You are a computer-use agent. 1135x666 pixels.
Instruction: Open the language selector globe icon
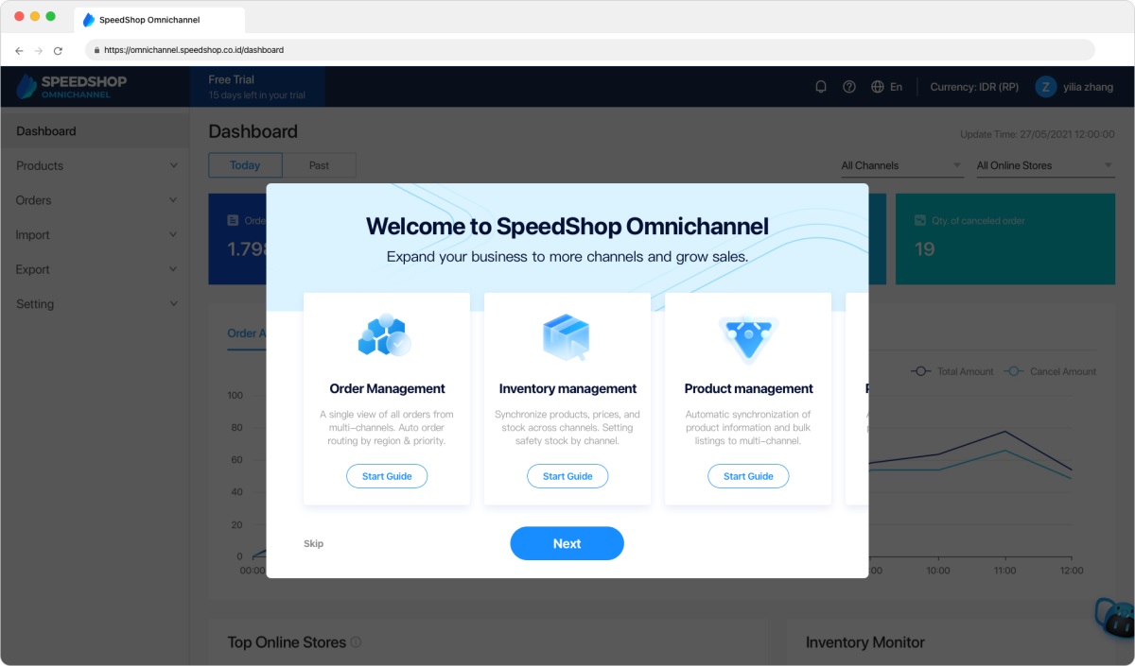coord(878,87)
